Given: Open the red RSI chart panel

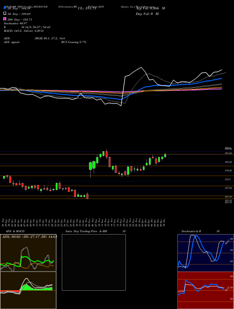Looking at the screenshot, I should click(205, 290).
